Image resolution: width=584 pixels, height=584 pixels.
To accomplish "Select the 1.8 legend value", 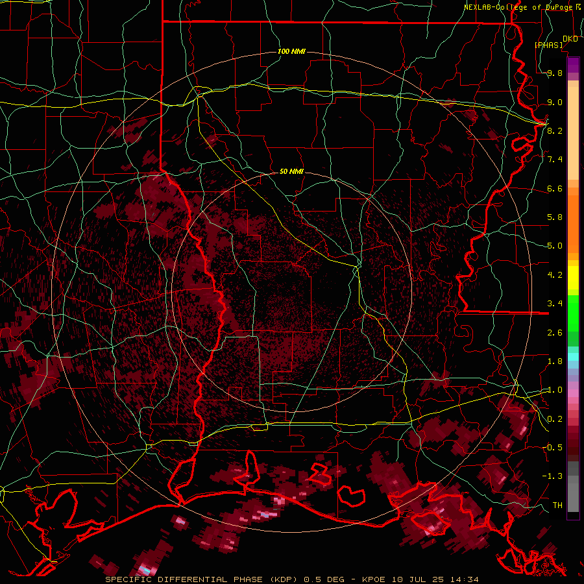I will [555, 361].
